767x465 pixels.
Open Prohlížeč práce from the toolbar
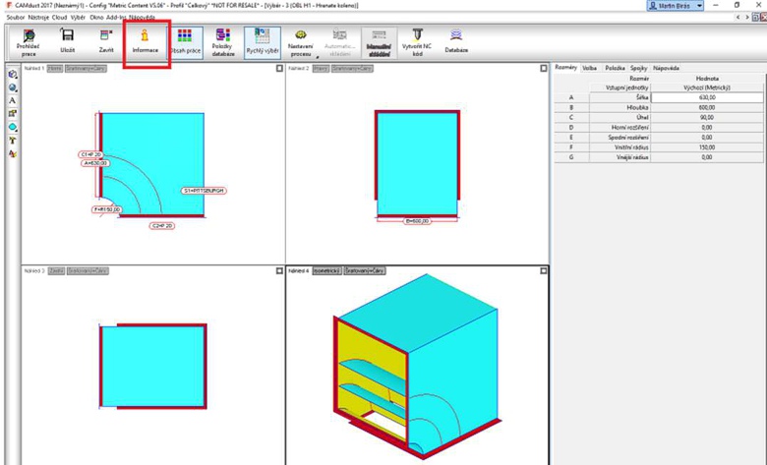[28, 40]
